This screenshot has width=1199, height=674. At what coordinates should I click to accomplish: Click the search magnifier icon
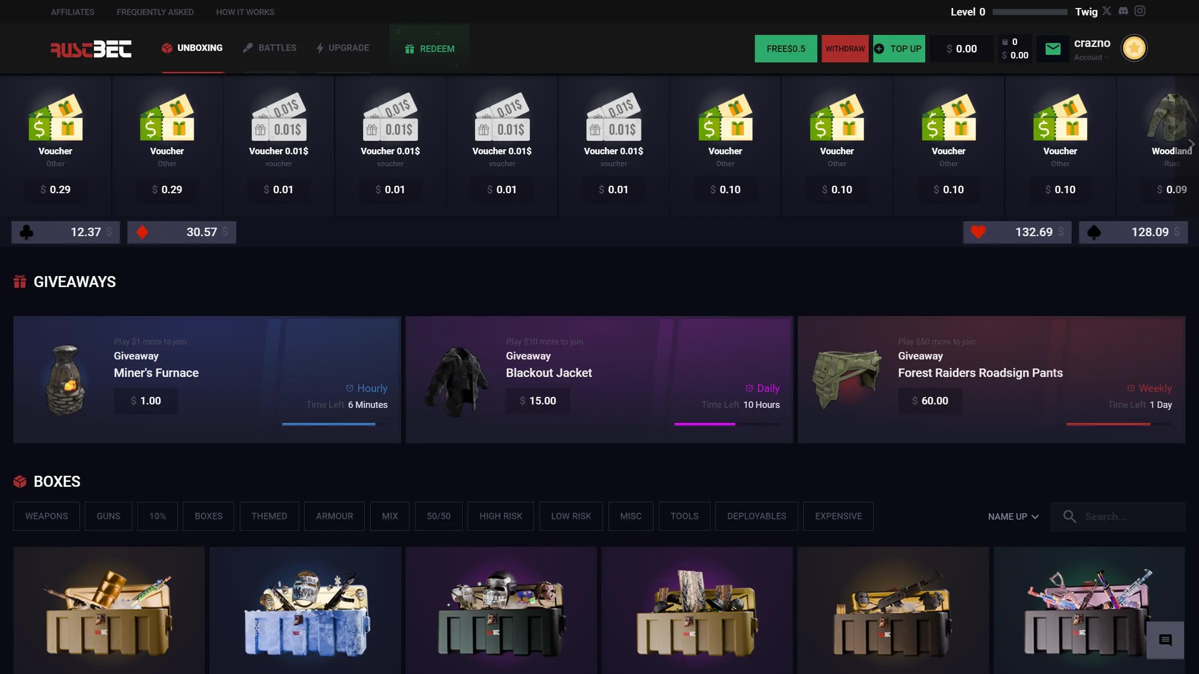[x=1069, y=516]
